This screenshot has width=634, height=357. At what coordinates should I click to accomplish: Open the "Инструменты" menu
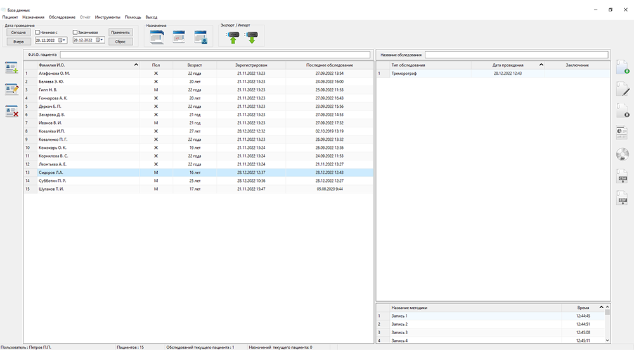(107, 17)
